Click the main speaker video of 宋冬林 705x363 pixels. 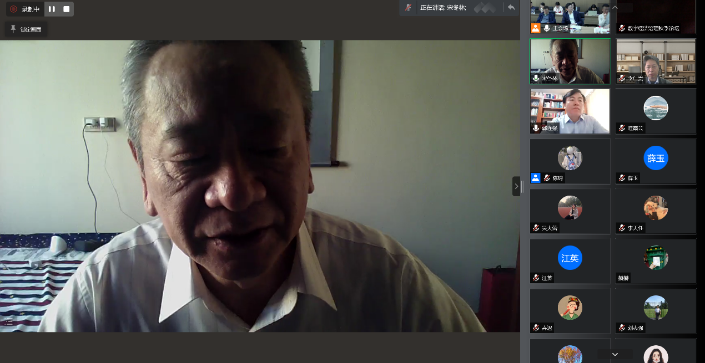[260, 186]
